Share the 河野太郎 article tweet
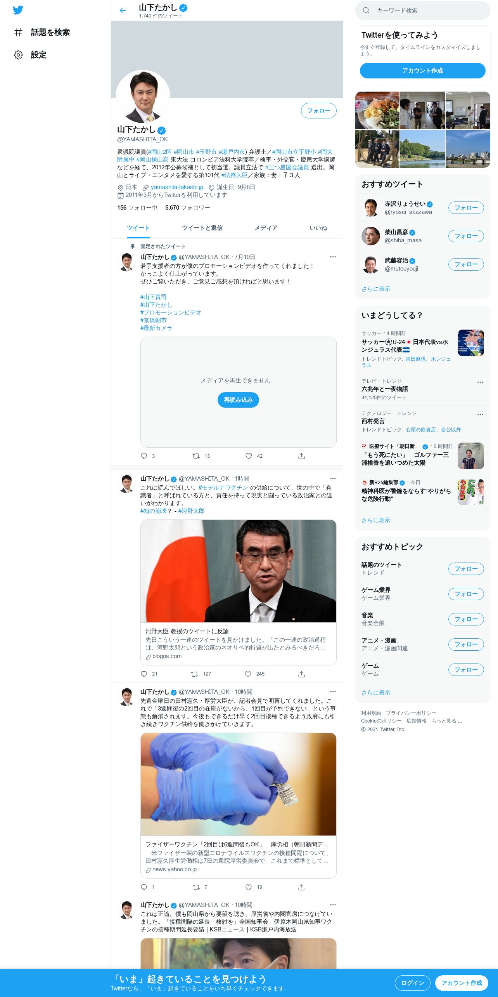498x997 pixels. click(x=301, y=674)
